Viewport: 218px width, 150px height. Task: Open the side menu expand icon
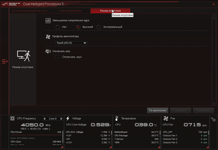click(x=5, y=62)
